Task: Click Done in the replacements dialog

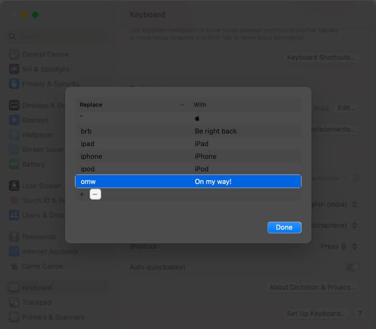Action: tap(284, 228)
